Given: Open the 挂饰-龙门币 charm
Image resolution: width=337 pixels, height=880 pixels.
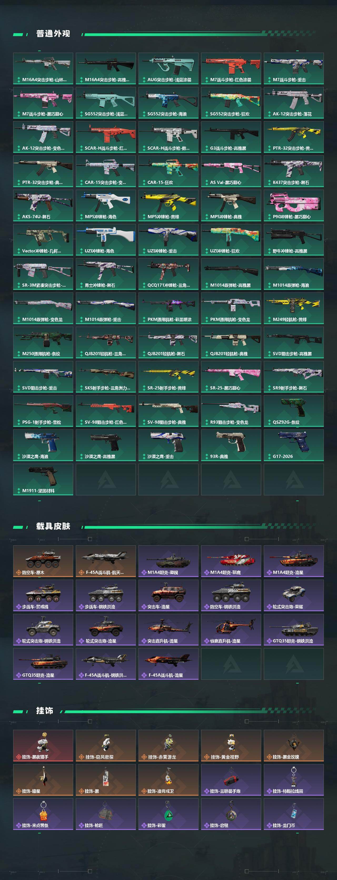Looking at the screenshot, I should pos(294,814).
